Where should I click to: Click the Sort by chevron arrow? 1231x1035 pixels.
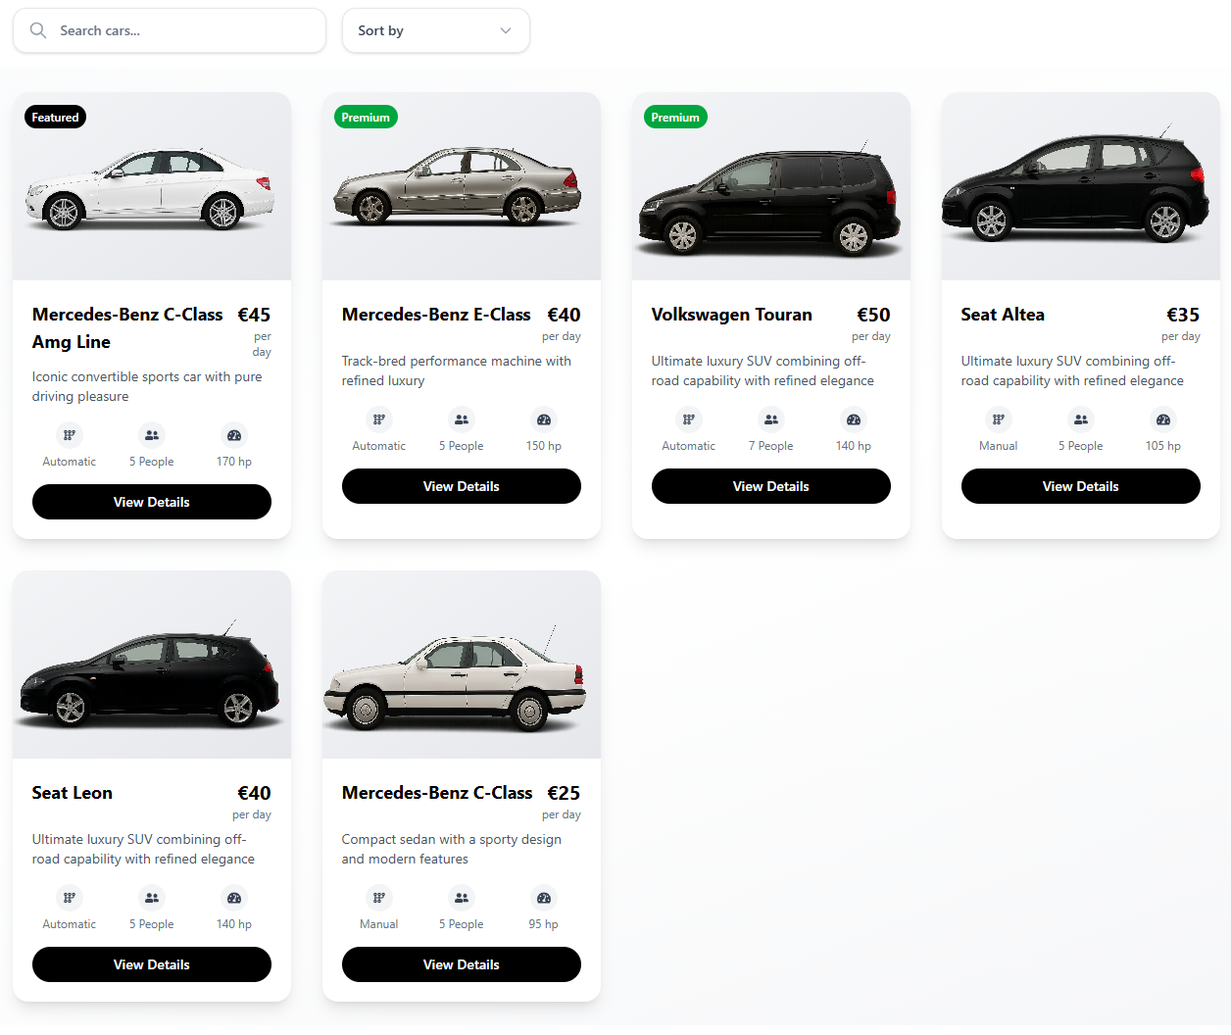click(506, 30)
